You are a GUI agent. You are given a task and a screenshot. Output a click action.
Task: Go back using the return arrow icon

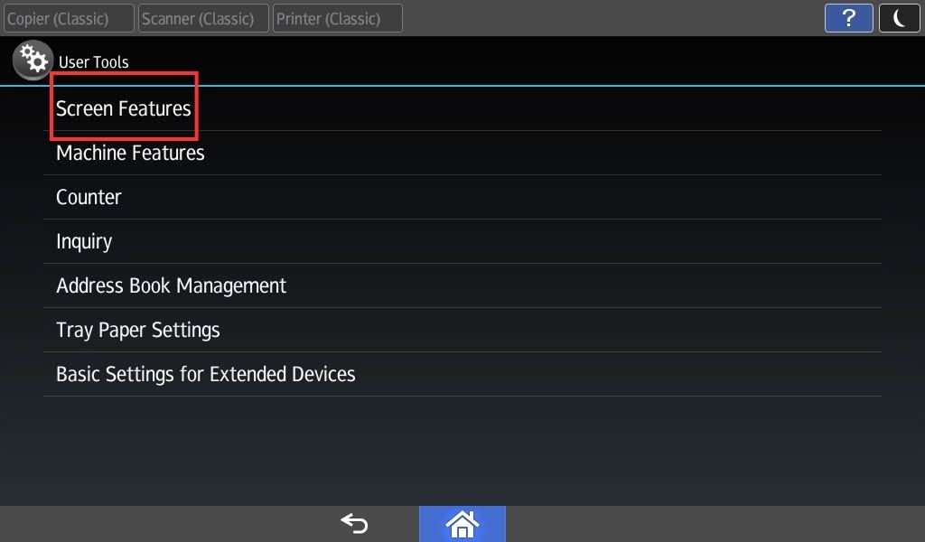(x=354, y=523)
